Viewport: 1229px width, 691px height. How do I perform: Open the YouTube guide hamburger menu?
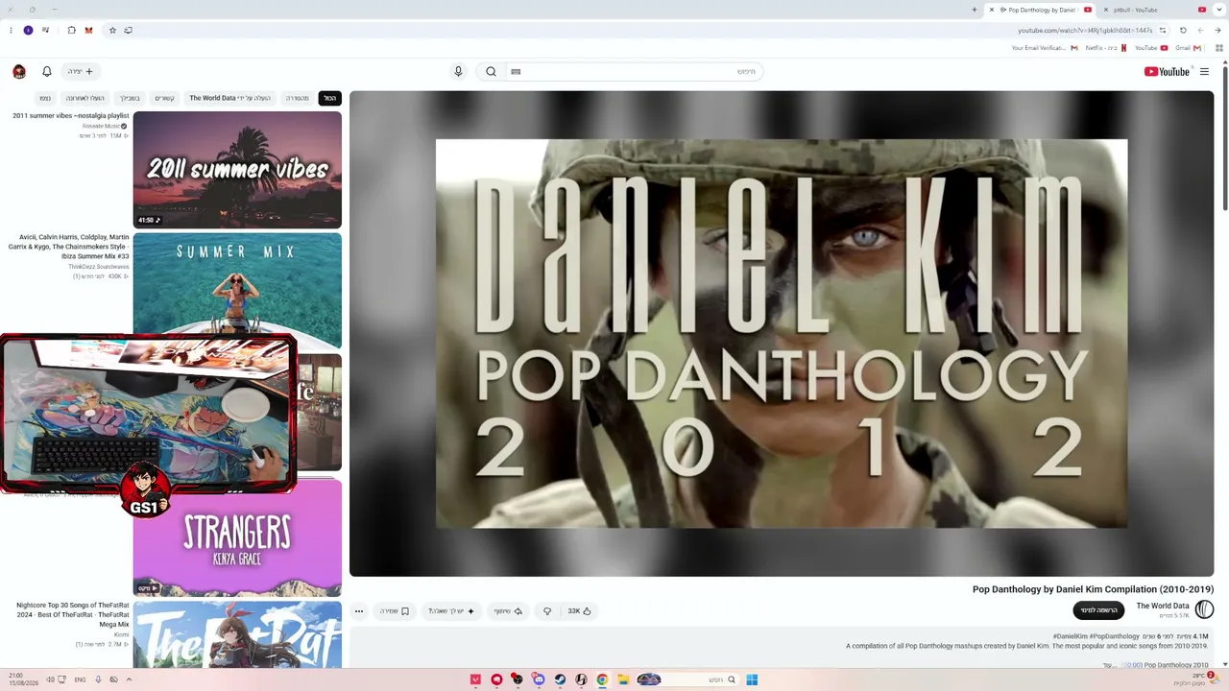1204,71
